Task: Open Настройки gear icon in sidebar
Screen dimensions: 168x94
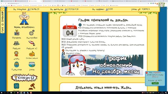Action: 32,33
